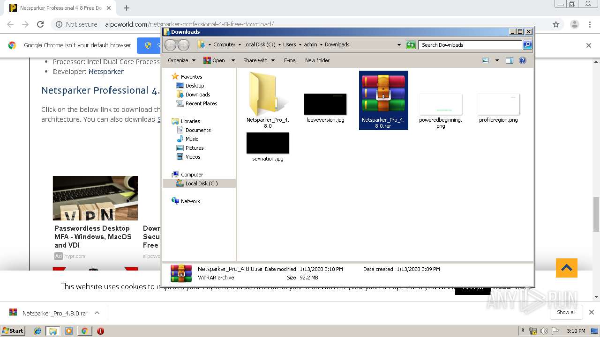600x337 pixels.
Task: Open the Share with menu
Action: [x=258, y=60]
